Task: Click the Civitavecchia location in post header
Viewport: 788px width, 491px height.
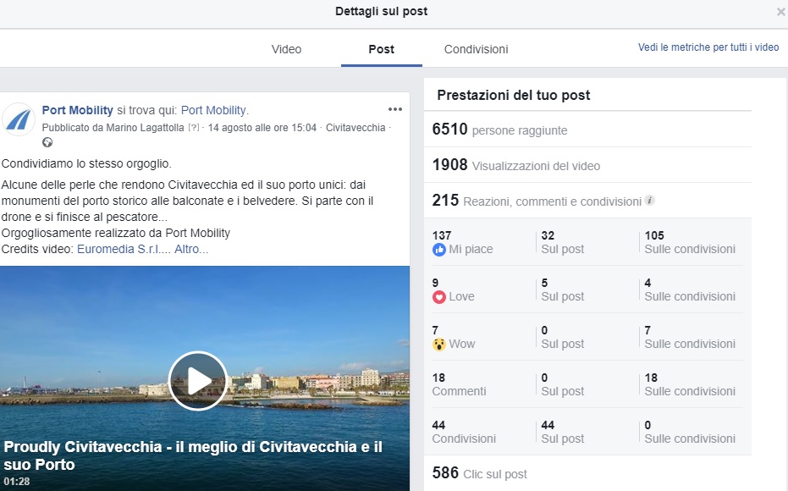Action: pos(355,128)
